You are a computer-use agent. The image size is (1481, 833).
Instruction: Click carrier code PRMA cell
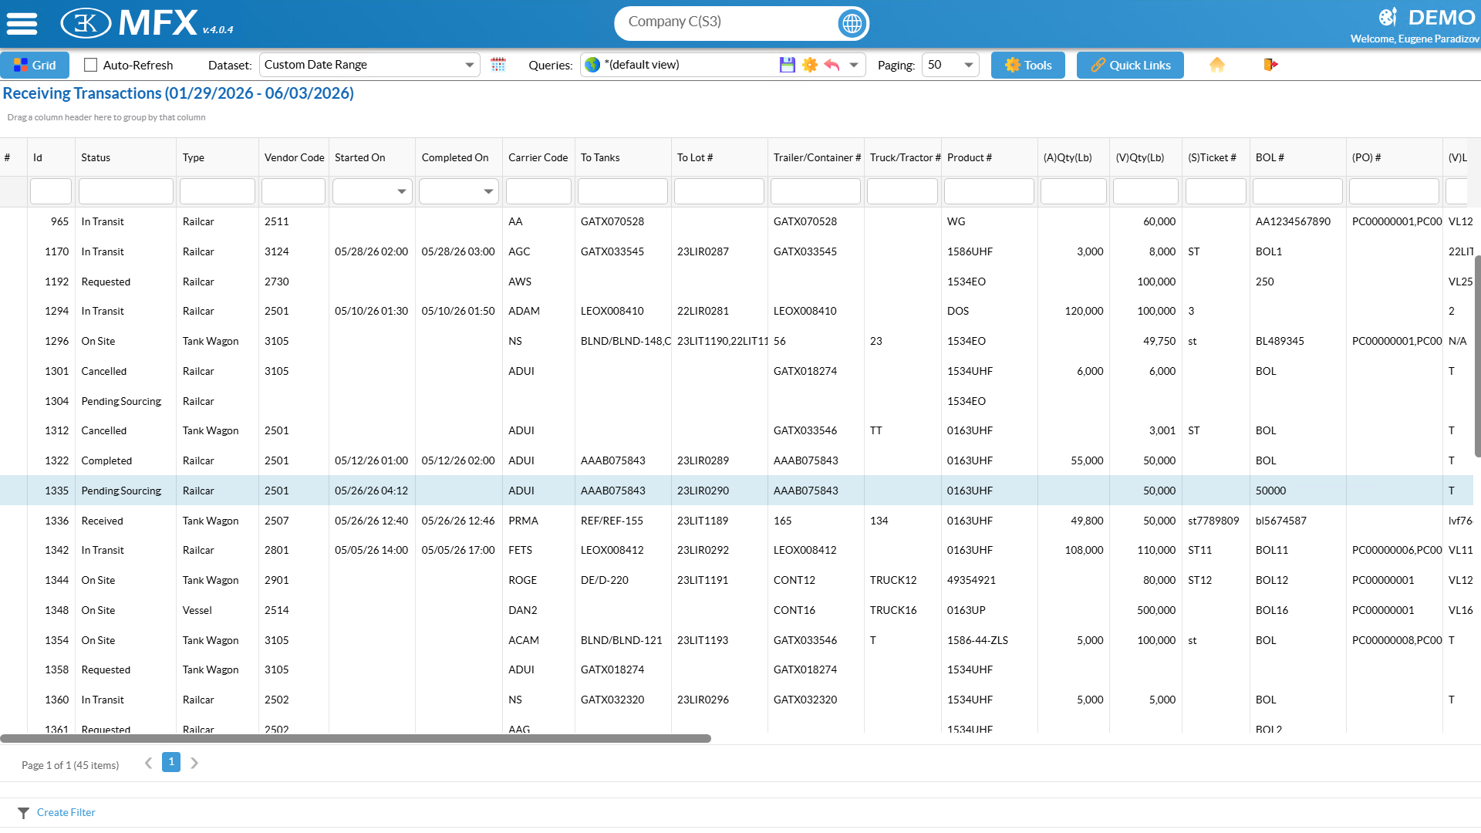[x=523, y=521]
